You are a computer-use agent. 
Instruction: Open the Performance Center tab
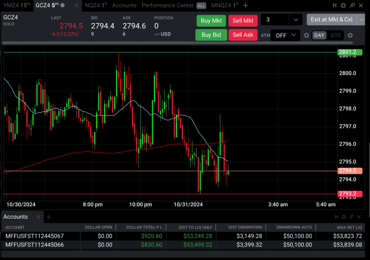(168, 5)
